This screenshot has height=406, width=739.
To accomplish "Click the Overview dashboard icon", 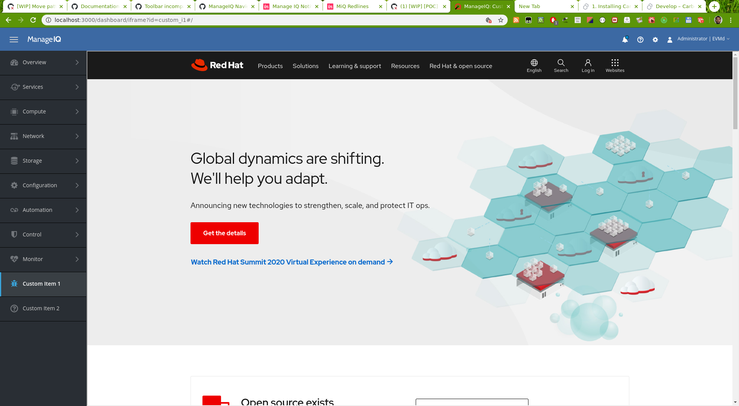I will coord(14,62).
